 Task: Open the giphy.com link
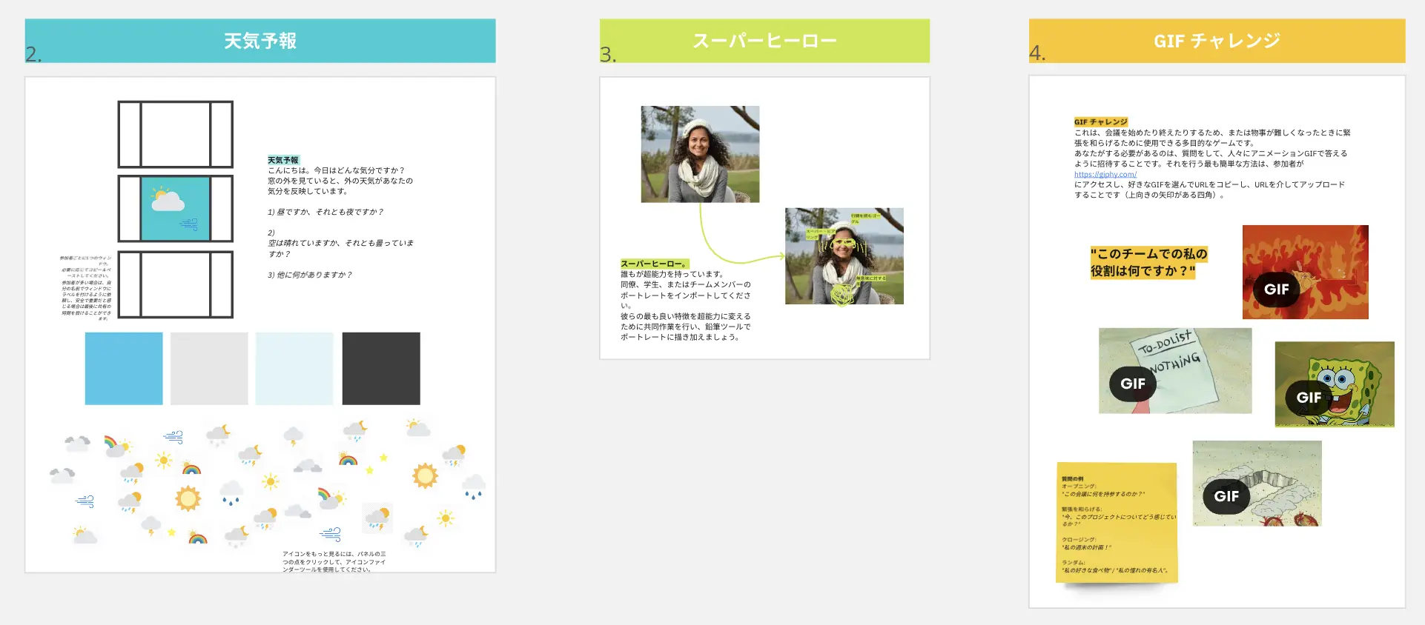coord(1105,175)
